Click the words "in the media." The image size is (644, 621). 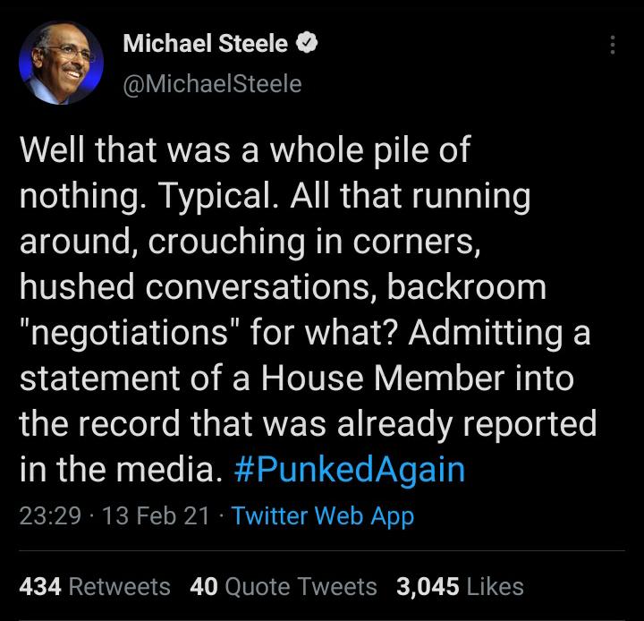click(x=120, y=470)
